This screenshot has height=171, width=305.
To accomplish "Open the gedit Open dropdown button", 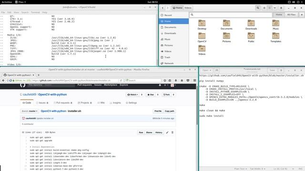I will 207,70.
